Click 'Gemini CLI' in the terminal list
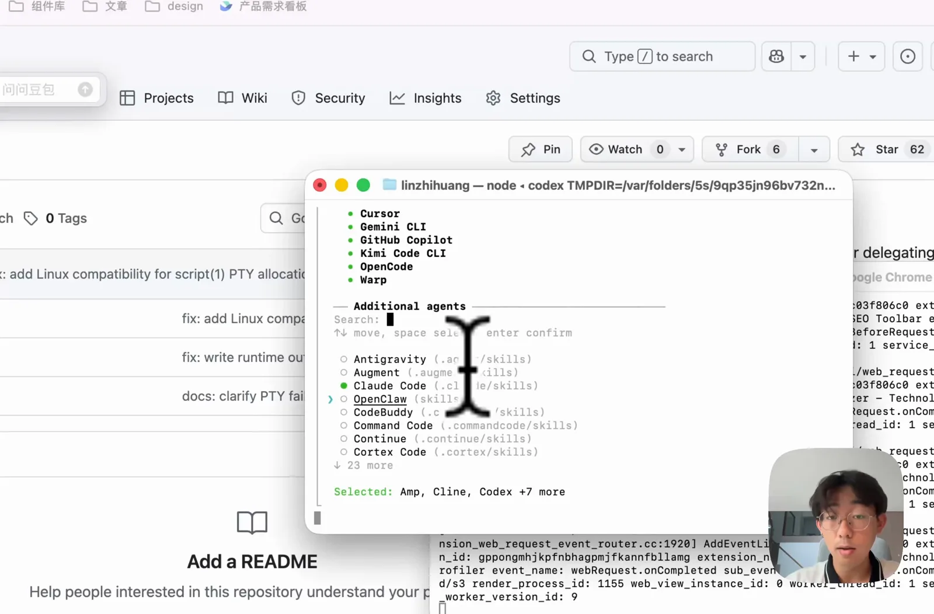934x614 pixels. click(x=393, y=226)
